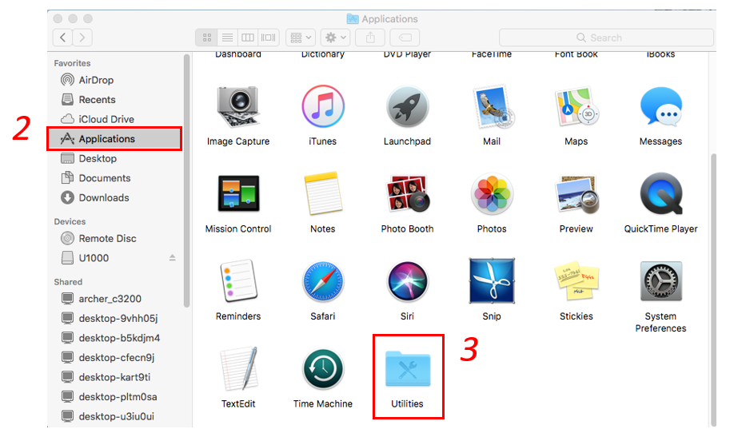Select the TextEdit app icon
Viewport: 734px width, 445px height.
[238, 369]
